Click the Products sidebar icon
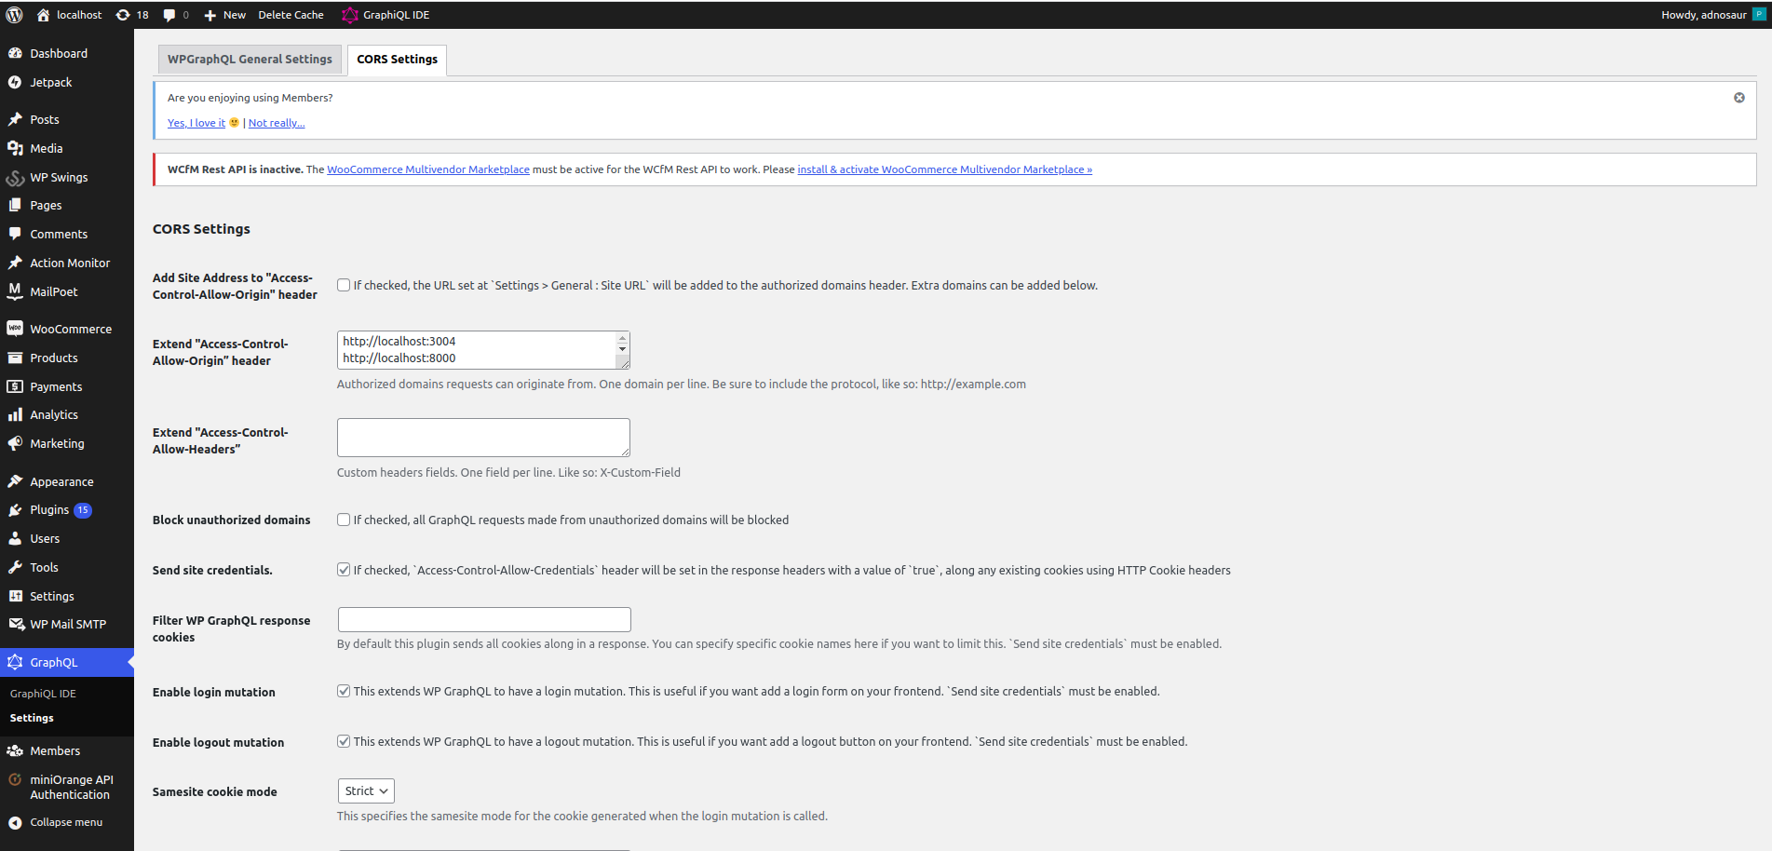1772x851 pixels. coord(15,358)
